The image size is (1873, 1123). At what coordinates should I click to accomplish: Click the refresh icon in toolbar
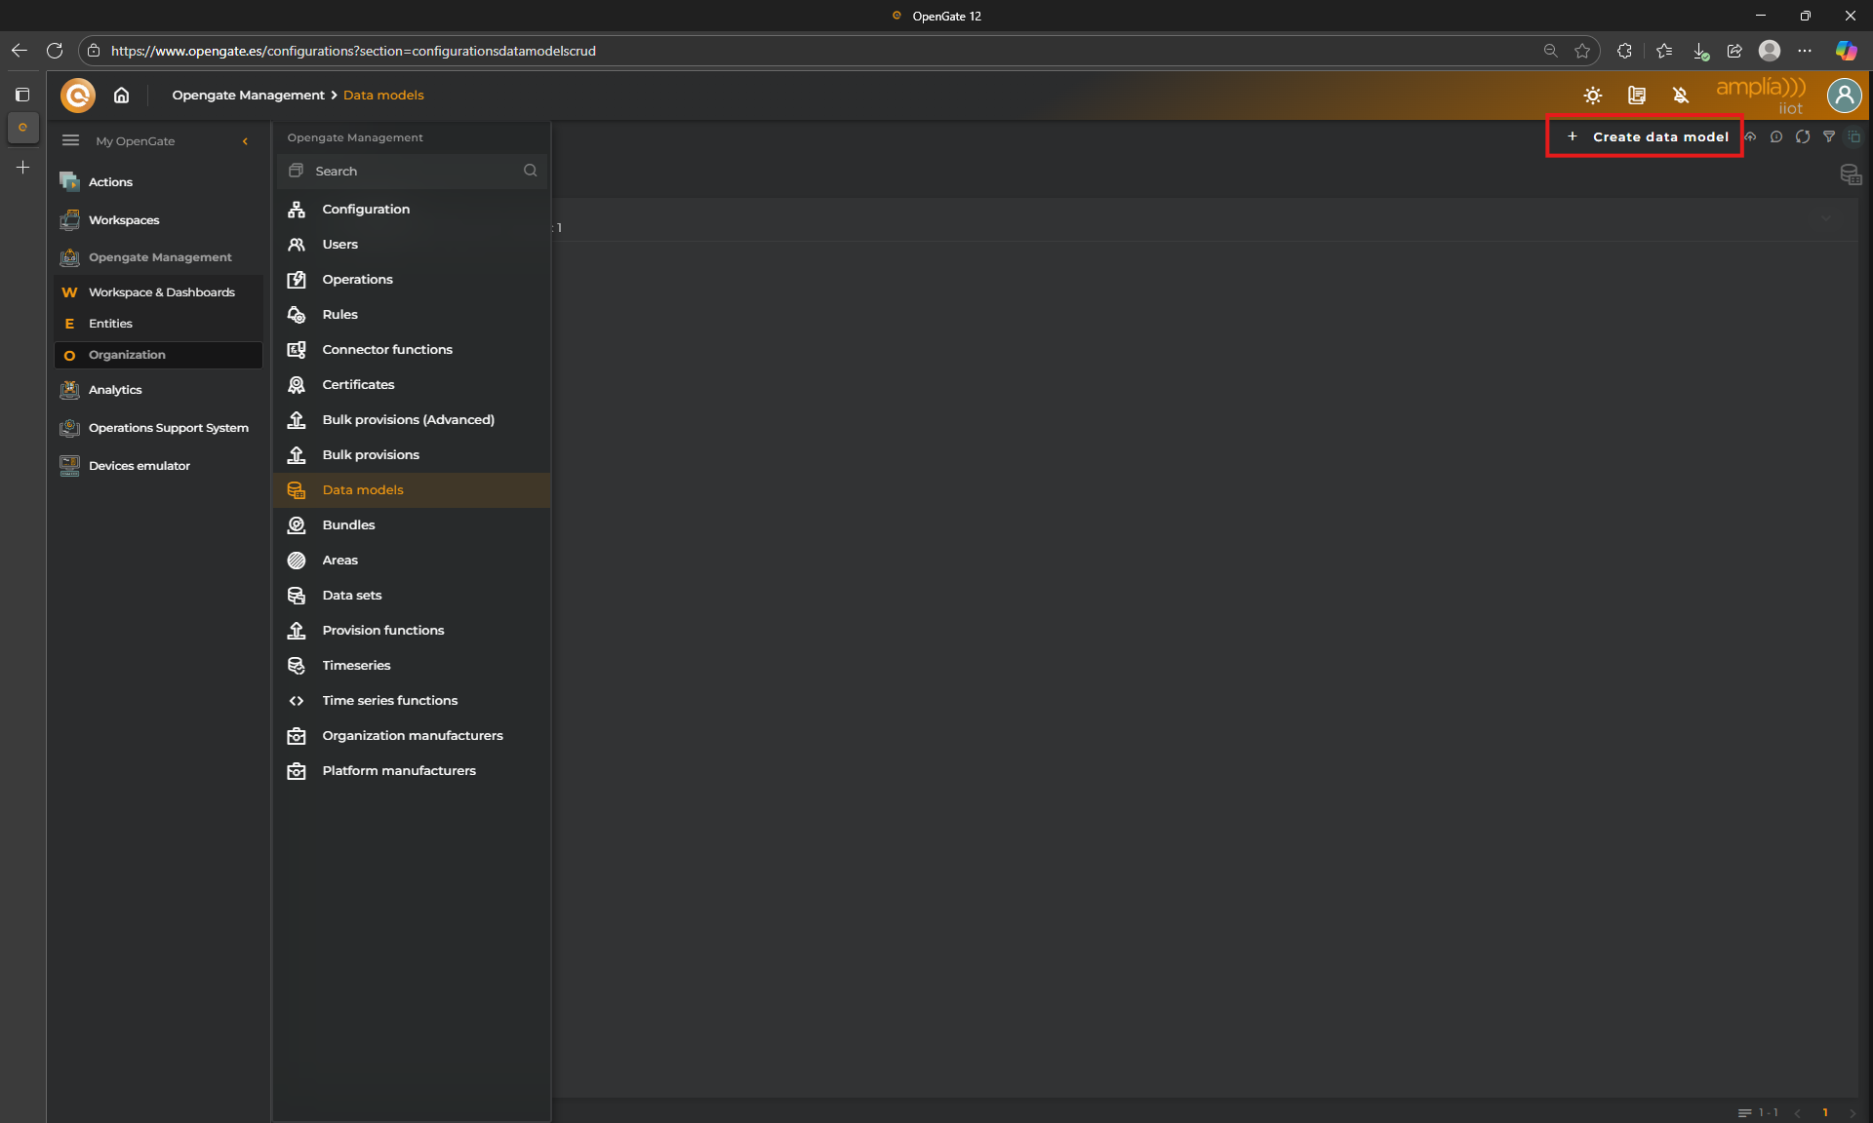[x=1803, y=136]
